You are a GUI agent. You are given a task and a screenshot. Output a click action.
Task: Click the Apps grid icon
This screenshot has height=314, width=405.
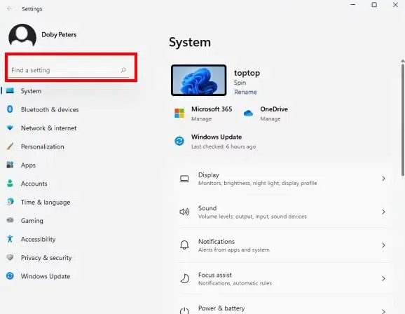(x=10, y=165)
